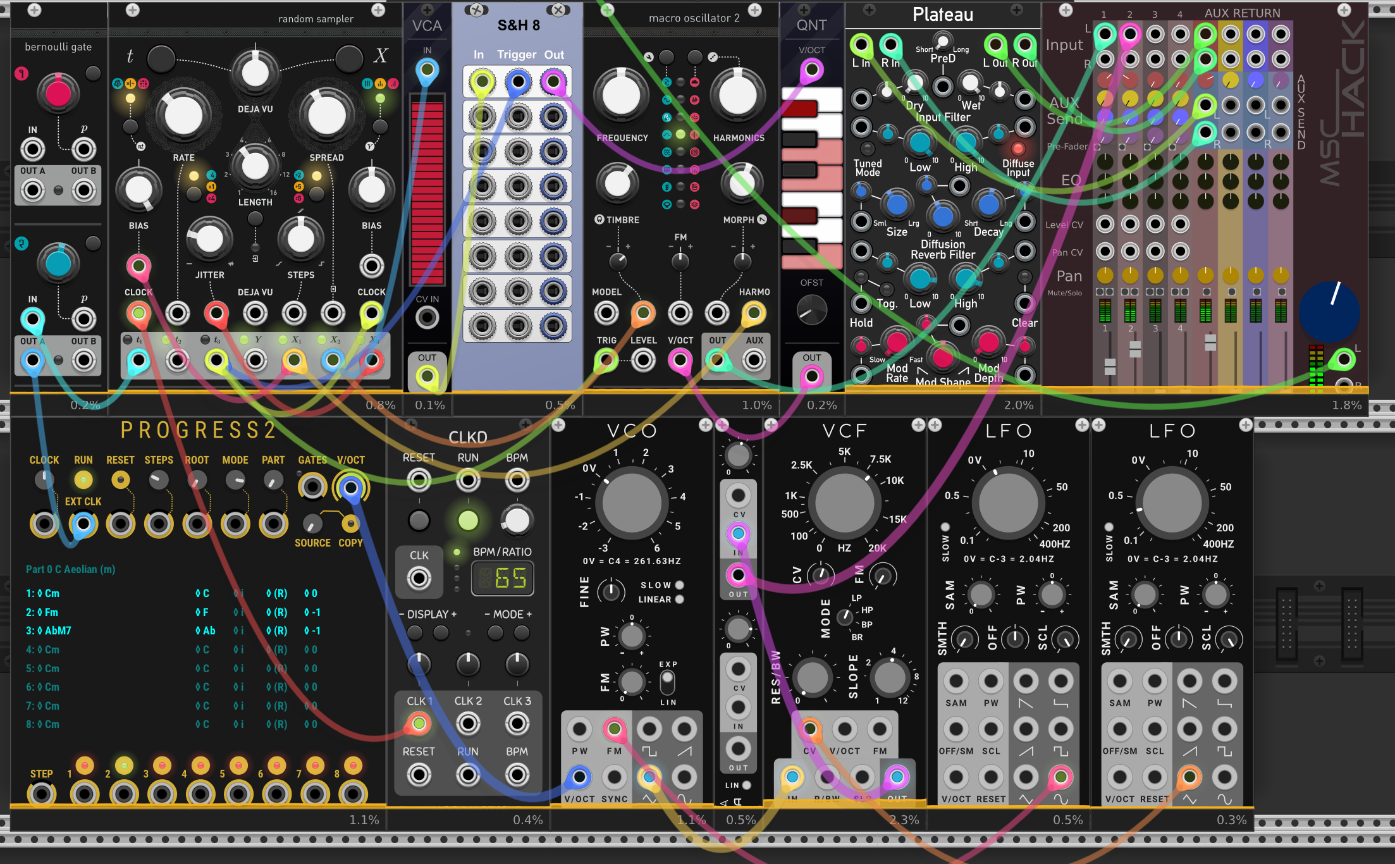Click the CLK 2 output jack on CLKD
The image size is (1395, 864).
(468, 723)
